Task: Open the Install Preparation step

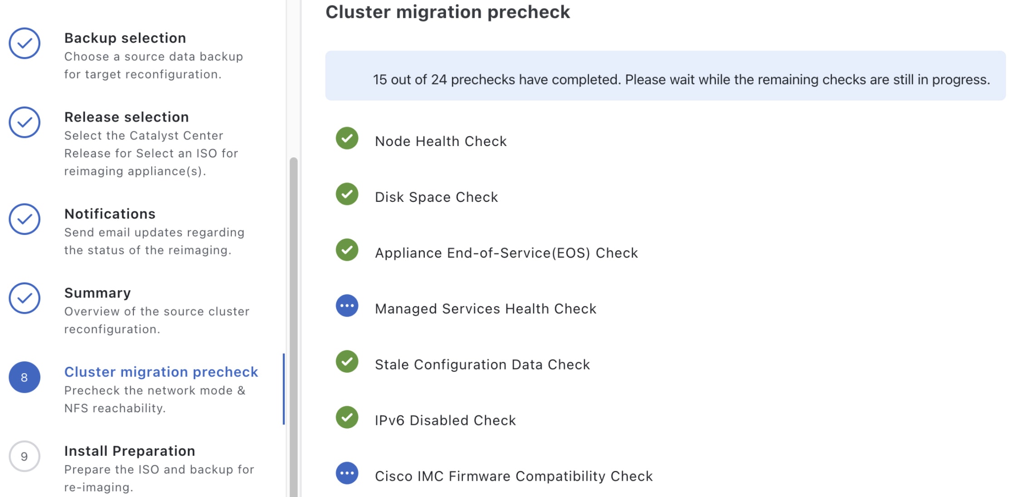Action: point(130,451)
